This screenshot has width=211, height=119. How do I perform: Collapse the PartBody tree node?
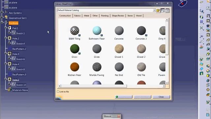pos(2,22)
